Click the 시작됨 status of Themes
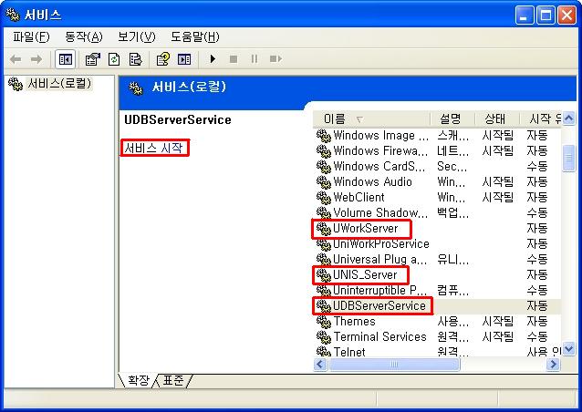 tap(497, 322)
